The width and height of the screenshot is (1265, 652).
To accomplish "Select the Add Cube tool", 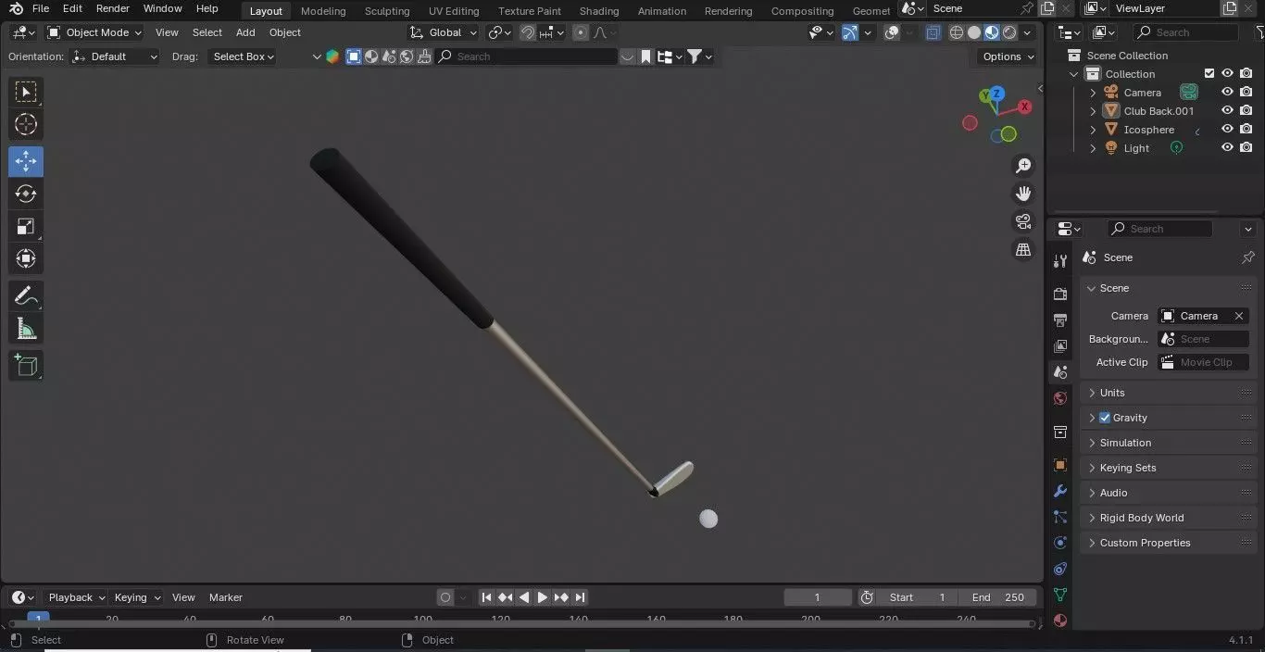I will (26, 365).
